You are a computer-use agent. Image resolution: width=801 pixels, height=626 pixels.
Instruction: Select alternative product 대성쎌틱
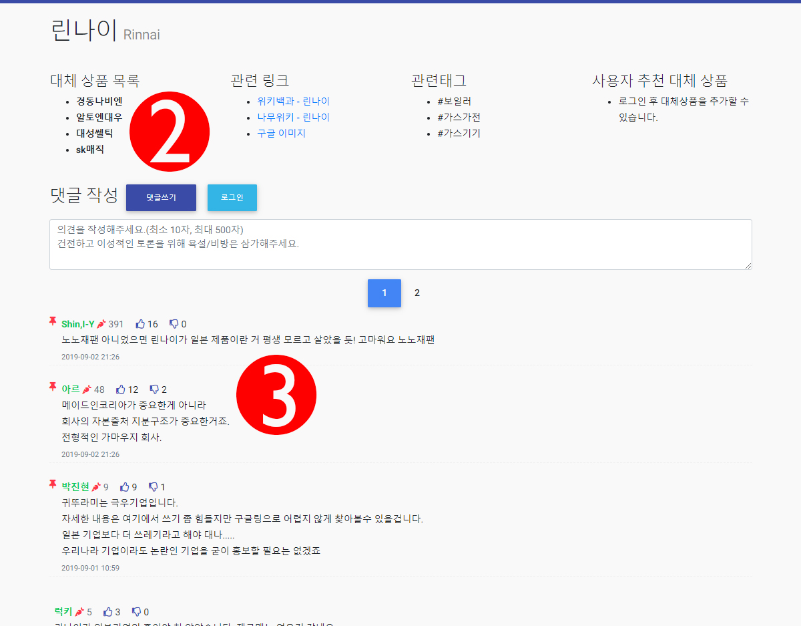tap(94, 134)
